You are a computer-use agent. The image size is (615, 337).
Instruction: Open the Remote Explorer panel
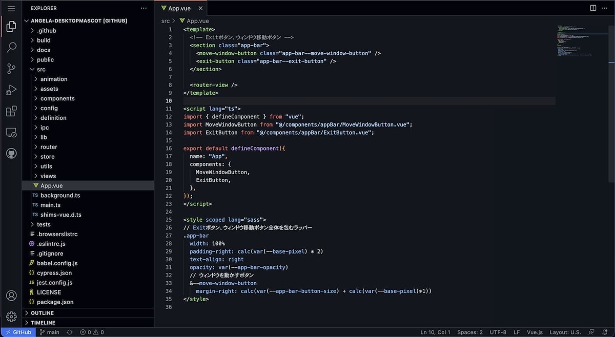(11, 132)
